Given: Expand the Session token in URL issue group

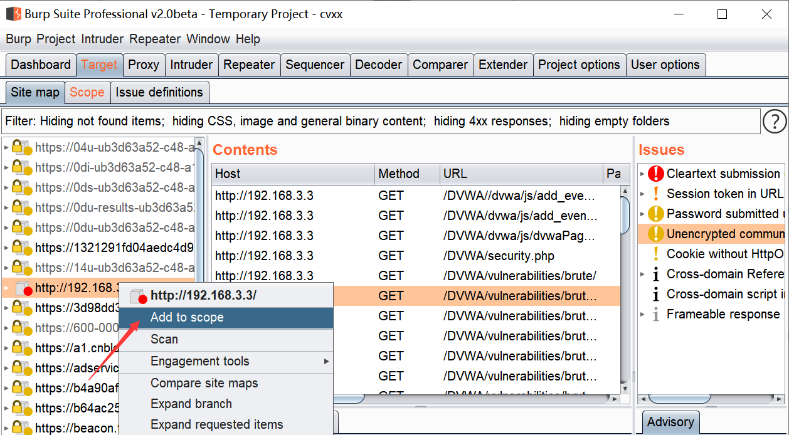Looking at the screenshot, I should (642, 194).
